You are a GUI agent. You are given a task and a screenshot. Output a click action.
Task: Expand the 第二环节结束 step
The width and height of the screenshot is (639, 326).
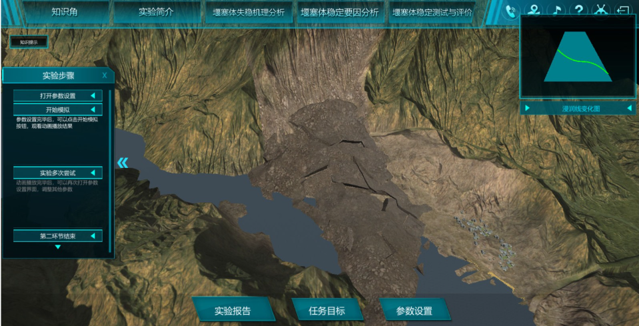pyautogui.click(x=58, y=235)
